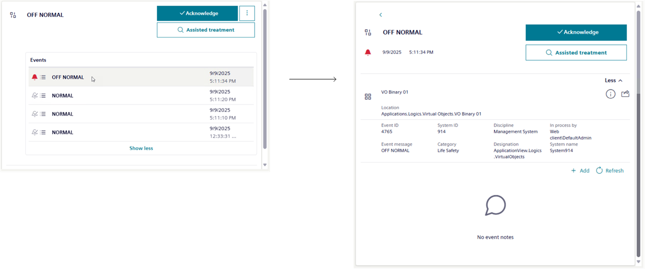The height and width of the screenshot is (269, 645).
Task: Click the VO Binary 01 object grid icon
Action: point(368,97)
